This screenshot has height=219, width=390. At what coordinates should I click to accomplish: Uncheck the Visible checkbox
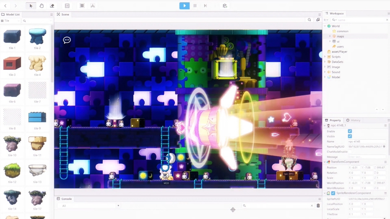[350, 136]
